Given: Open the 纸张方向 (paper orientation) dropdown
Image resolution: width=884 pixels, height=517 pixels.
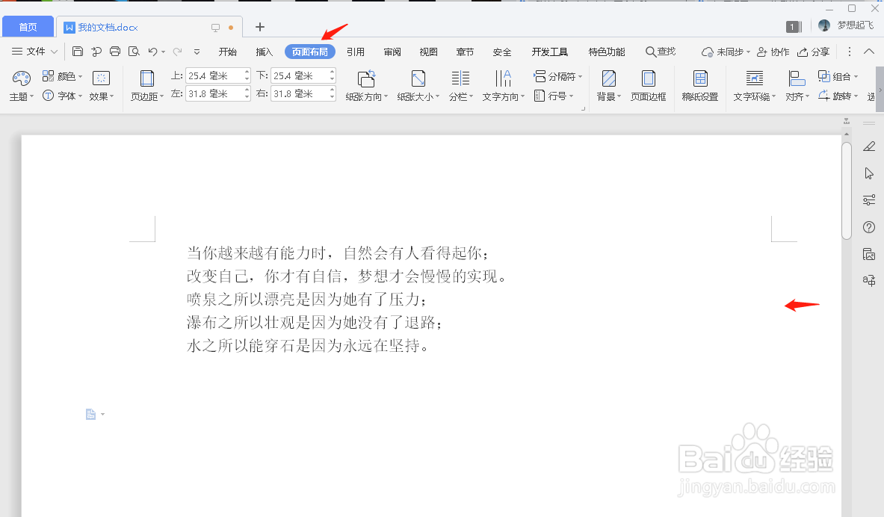Looking at the screenshot, I should click(366, 84).
